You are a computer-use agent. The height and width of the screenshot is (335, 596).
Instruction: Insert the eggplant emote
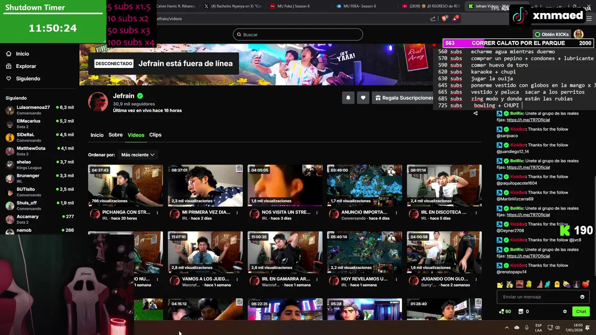pyautogui.click(x=566, y=284)
